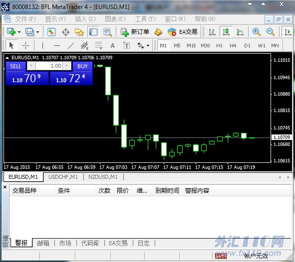Select the equidistant channel tool
Image resolution: width=295 pixels, height=262 pixels.
point(84,46)
